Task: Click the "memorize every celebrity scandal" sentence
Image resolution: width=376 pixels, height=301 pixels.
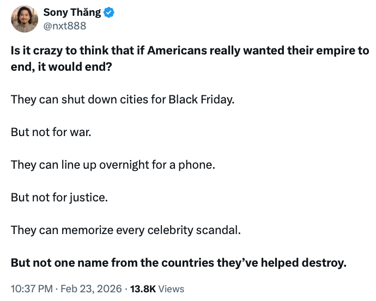Action: click(125, 229)
